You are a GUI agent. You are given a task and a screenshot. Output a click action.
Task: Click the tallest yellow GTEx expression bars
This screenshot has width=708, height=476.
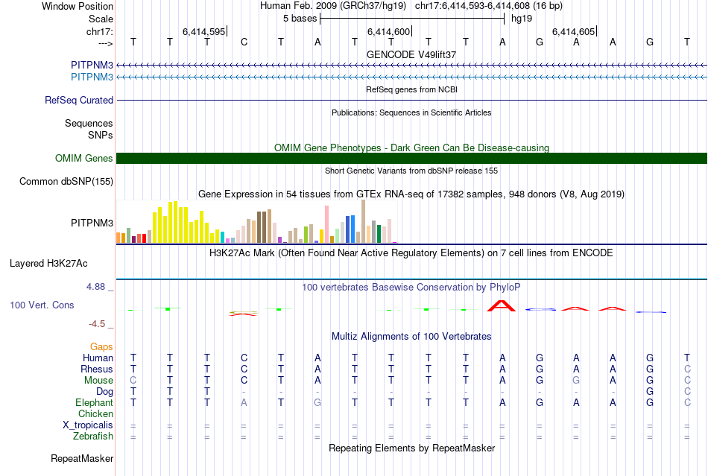(x=173, y=223)
